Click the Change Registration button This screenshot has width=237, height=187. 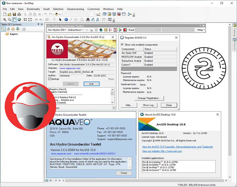tap(149, 98)
